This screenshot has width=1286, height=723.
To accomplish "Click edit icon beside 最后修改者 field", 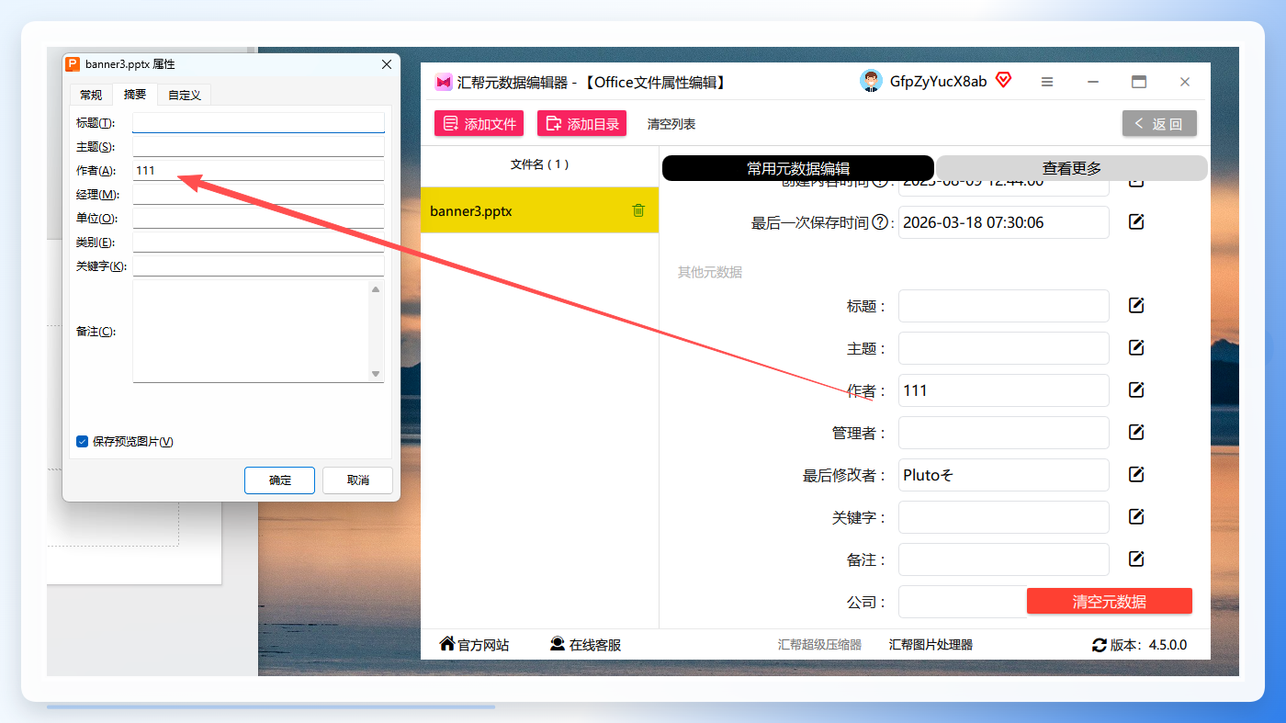I will point(1136,474).
